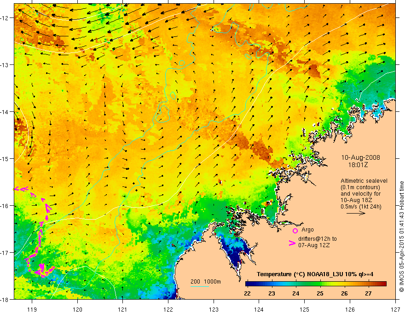405x313 pixels.
Task: Click latitude axis label -15
Action: pos(5,158)
